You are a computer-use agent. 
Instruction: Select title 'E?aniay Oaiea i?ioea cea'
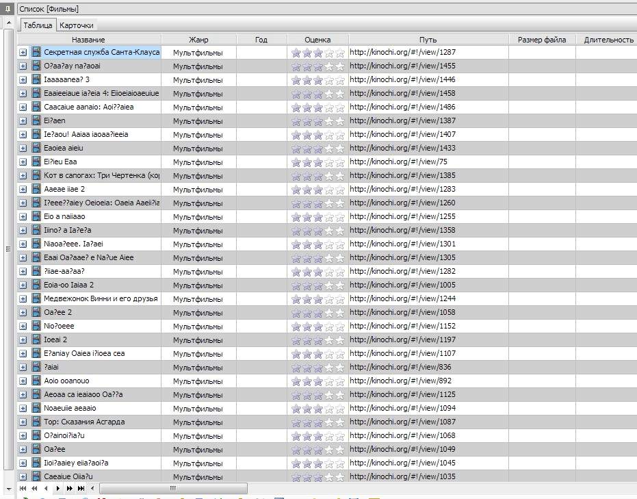pyautogui.click(x=84, y=353)
